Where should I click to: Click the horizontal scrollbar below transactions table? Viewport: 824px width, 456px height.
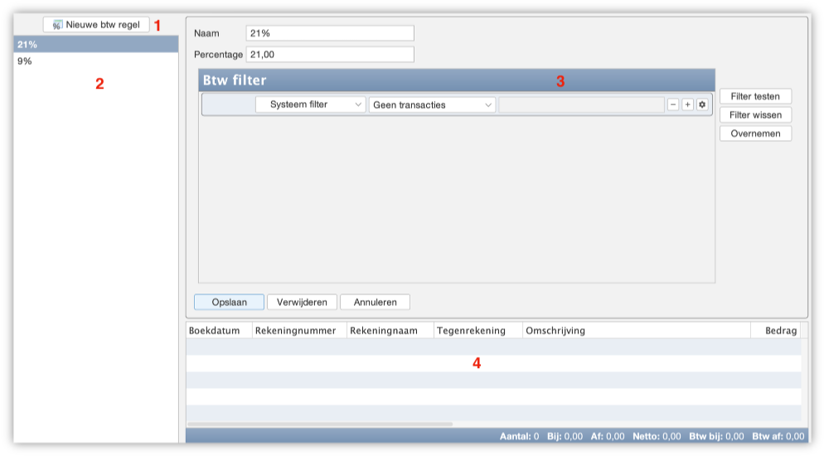[319, 424]
